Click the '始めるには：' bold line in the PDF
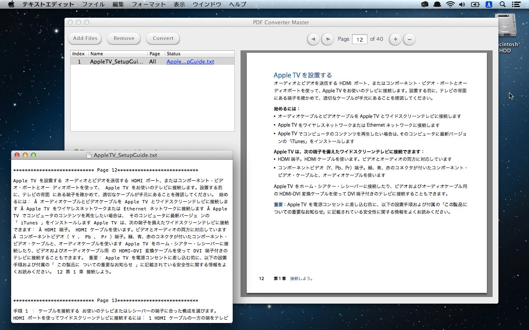Image resolution: width=529 pixels, height=330 pixels. coord(287,108)
